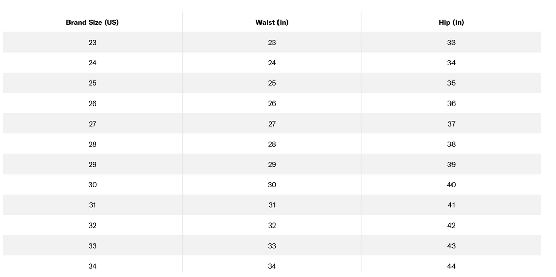Click hip measurement 42 cell
This screenshot has width=556, height=277.
click(x=451, y=226)
